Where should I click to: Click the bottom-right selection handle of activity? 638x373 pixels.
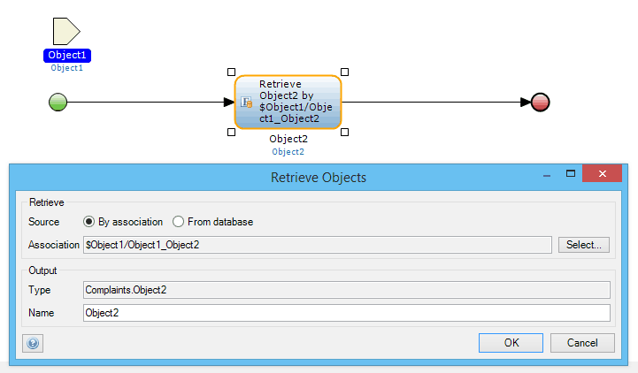[344, 132]
